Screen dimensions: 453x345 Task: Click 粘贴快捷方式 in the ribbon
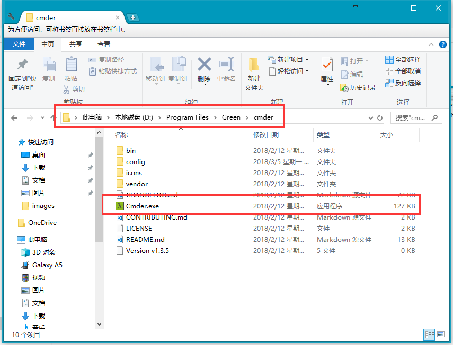113,71
